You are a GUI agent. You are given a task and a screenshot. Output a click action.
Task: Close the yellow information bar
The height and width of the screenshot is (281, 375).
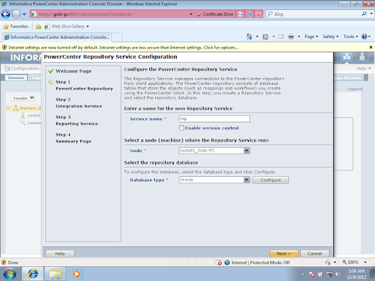tap(371, 47)
